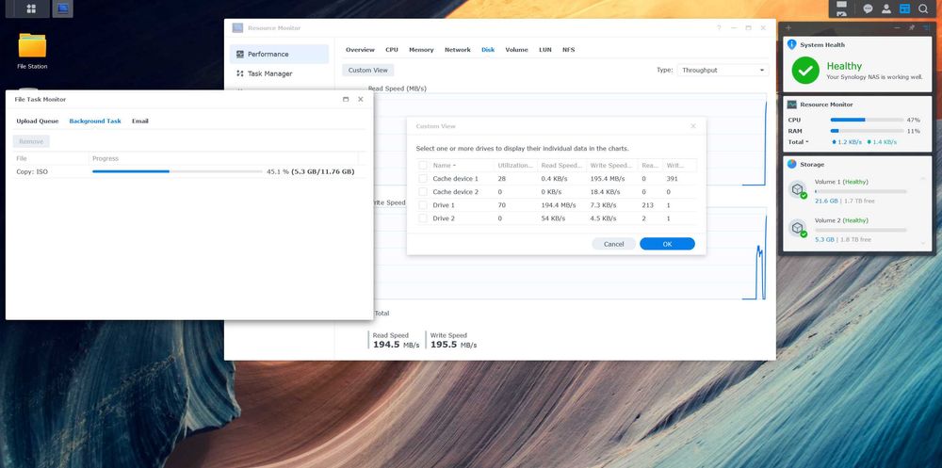942x468 pixels.
Task: Click the CPU usage bar in widget
Action: pos(867,121)
